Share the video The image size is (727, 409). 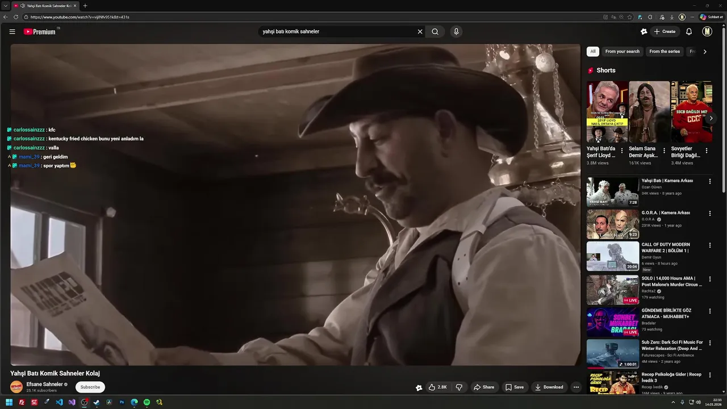coord(484,387)
